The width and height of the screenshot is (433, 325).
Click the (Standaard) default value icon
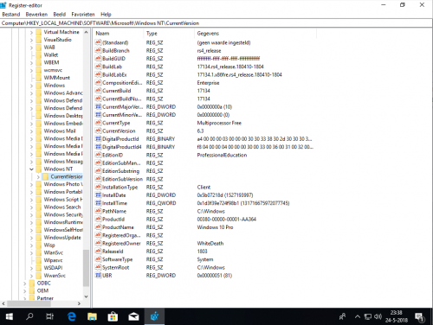coord(98,42)
